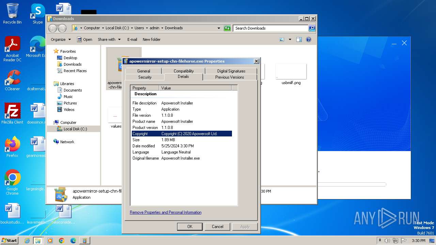Click Open button in Explorer toolbar

(84, 39)
